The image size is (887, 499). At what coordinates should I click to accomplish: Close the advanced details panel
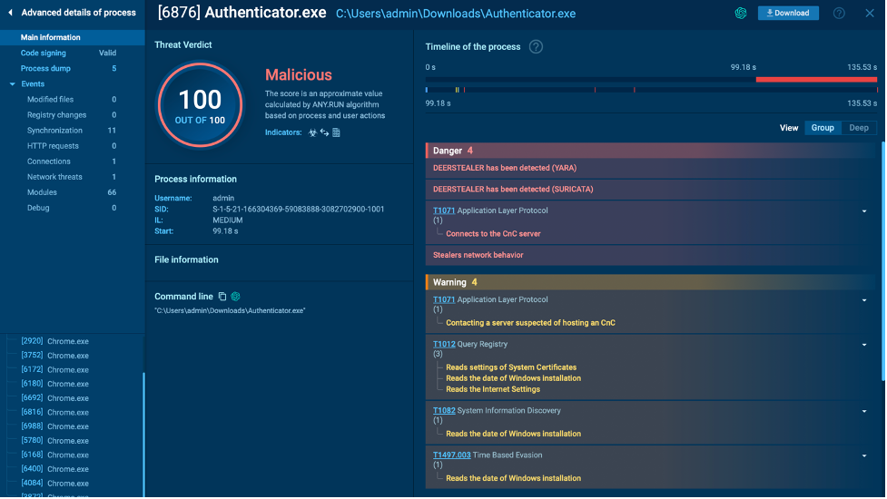click(x=870, y=13)
